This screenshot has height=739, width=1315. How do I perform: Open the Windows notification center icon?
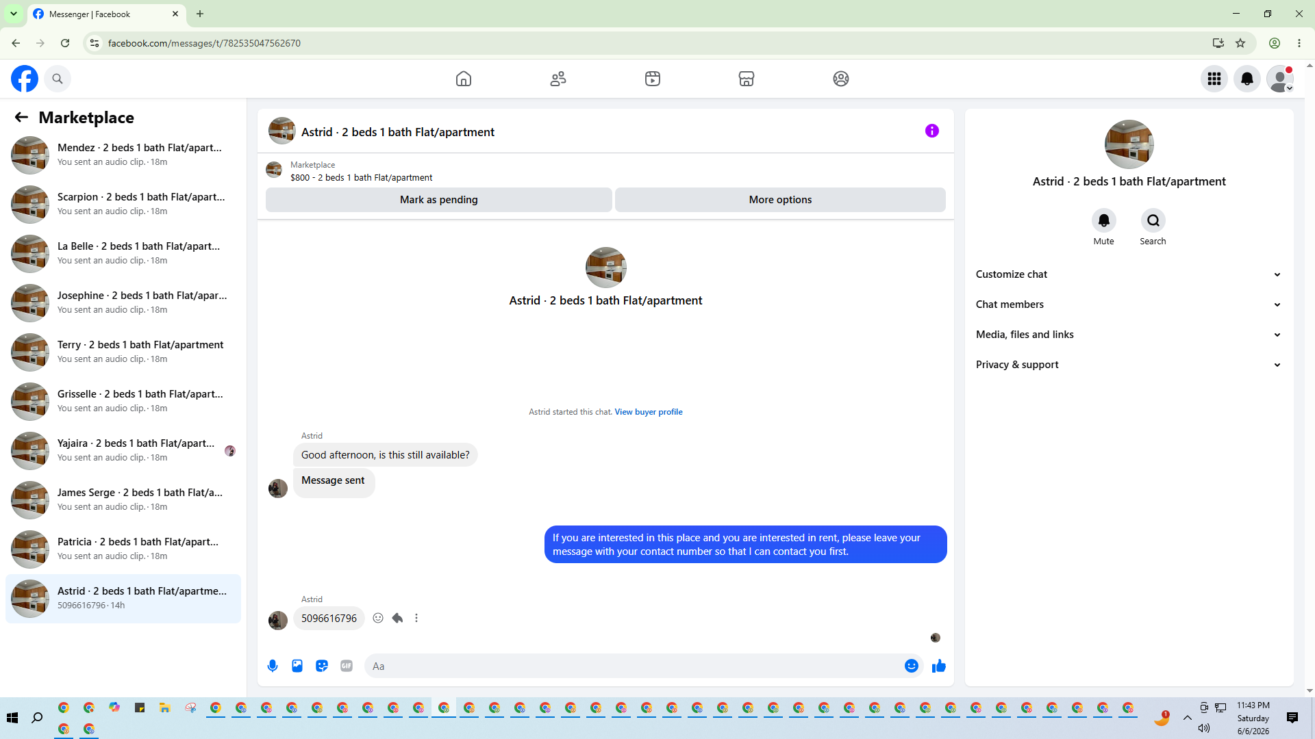tap(1292, 718)
